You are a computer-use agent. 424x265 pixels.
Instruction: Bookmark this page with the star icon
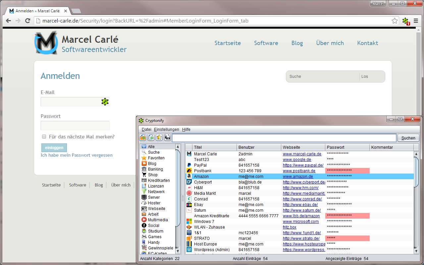(x=395, y=21)
